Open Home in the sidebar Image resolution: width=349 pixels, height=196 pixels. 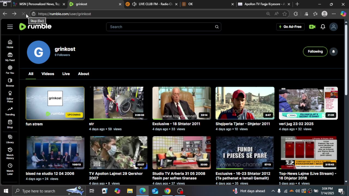[10, 44]
